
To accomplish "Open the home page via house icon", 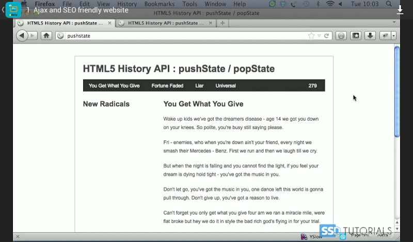I will click(x=46, y=36).
